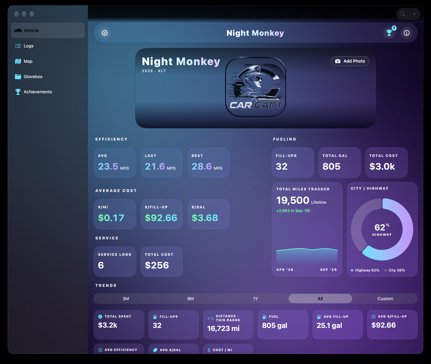Click the 25.1 gal value
431x364 pixels.
329,326
